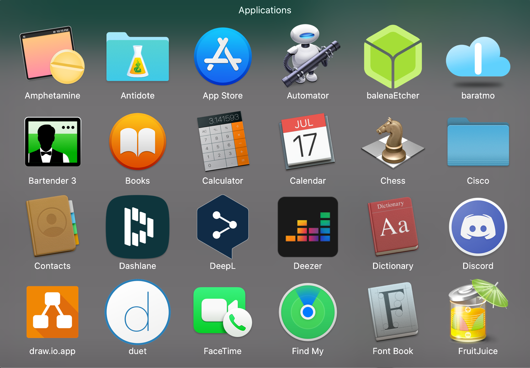Click the "Font Book" name label
Screen dimensions: 530x368
tap(393, 351)
